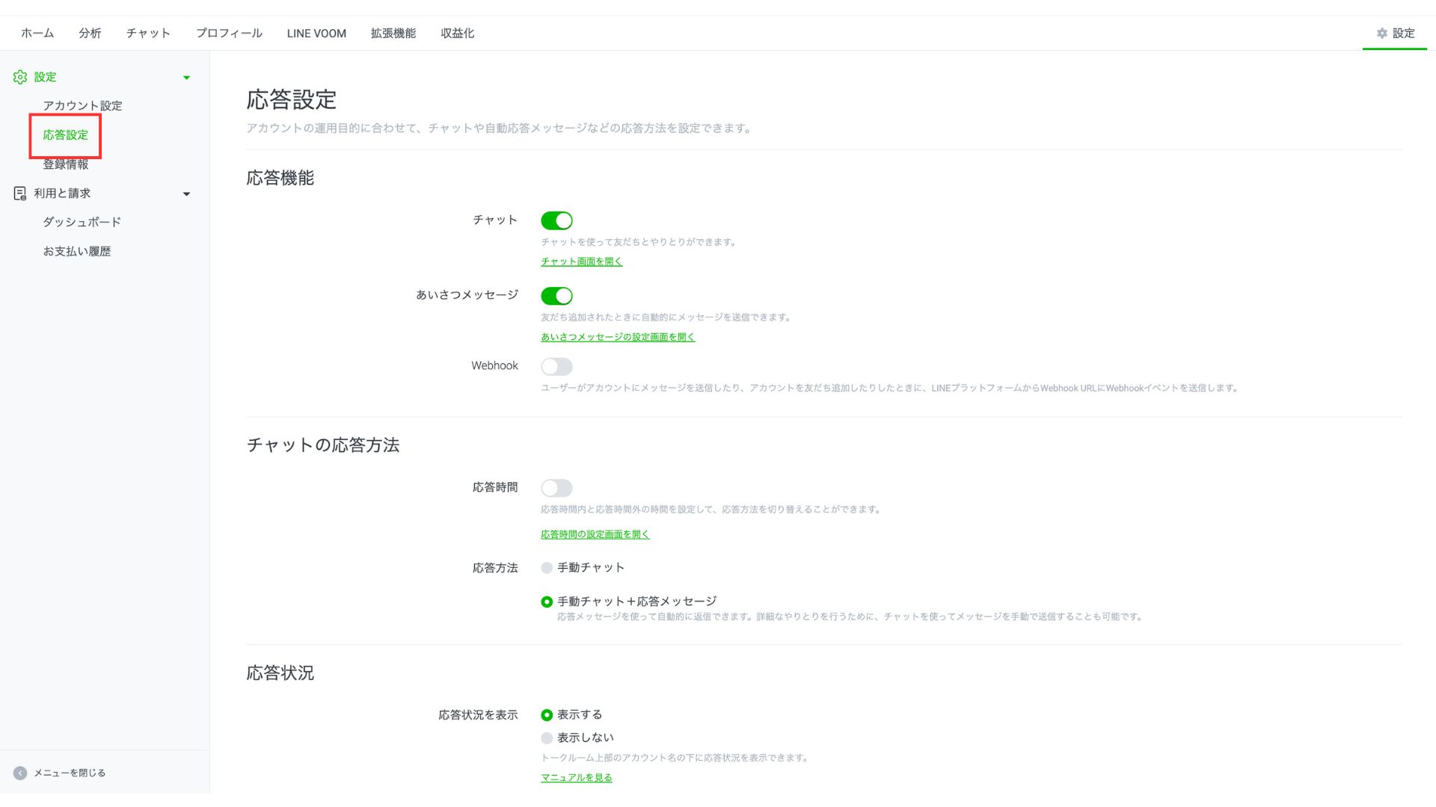Image resolution: width=1436 pixels, height=807 pixels.
Task: Click the 応答時間の設定画面を開く link
Action: coord(595,534)
